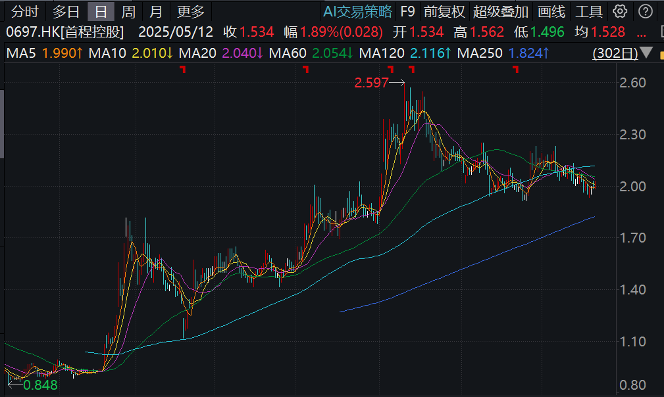
Task: Select the 日 daily chart tab
Action: point(101,11)
